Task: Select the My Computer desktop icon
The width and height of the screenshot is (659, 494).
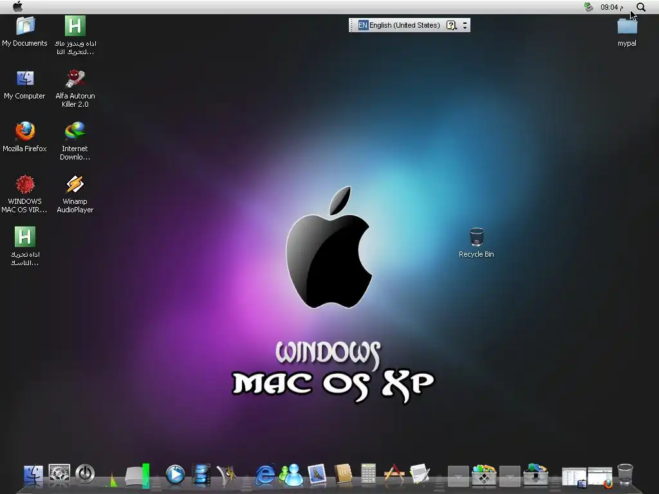Action: (x=25, y=84)
